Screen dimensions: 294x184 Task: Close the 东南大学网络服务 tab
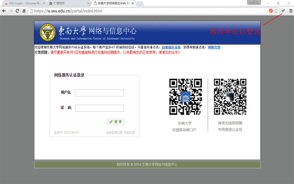[x=133, y=3]
